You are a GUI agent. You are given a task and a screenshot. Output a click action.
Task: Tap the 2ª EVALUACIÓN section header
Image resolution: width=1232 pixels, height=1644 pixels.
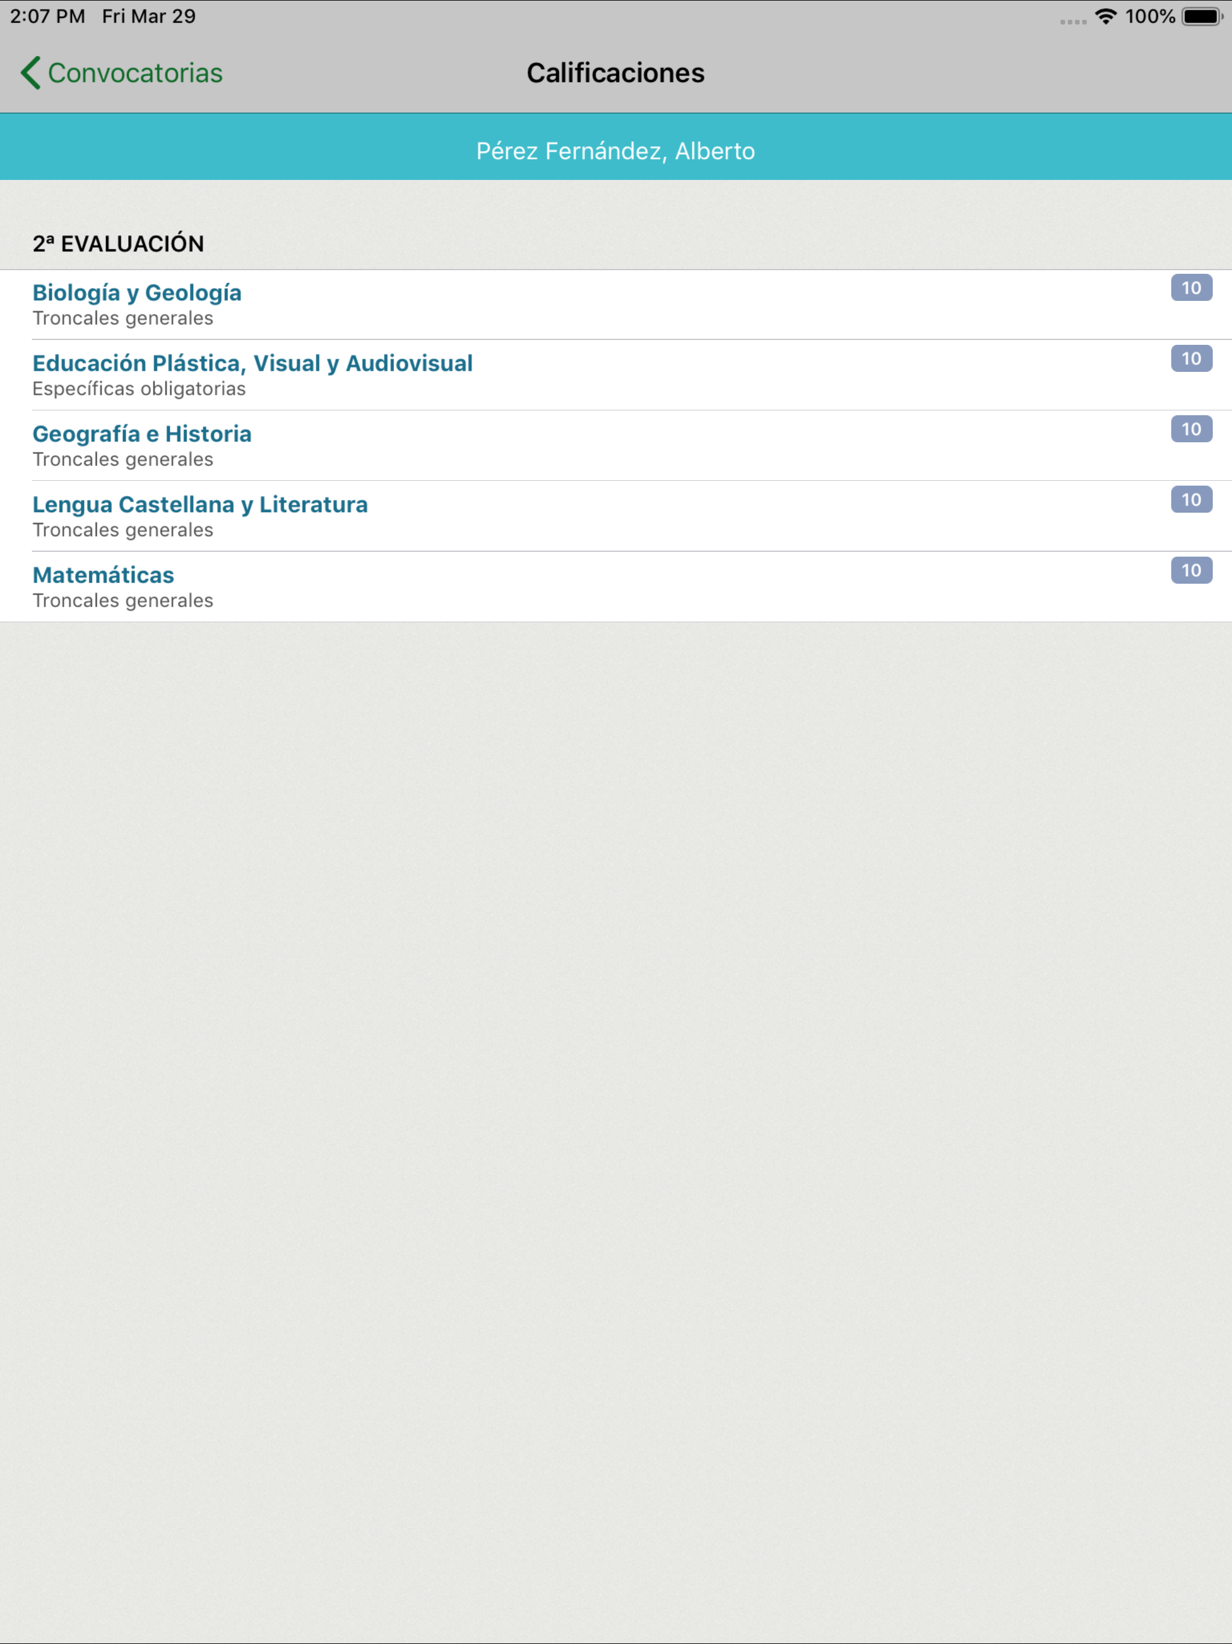click(118, 244)
